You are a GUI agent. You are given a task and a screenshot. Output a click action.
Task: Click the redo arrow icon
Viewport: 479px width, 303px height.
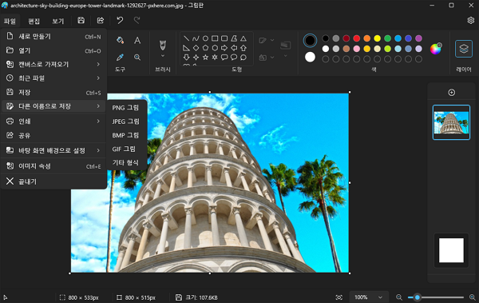click(137, 20)
